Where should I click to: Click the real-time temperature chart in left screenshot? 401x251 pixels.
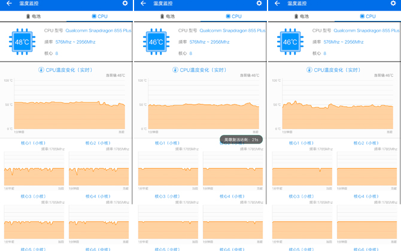(x=69, y=105)
